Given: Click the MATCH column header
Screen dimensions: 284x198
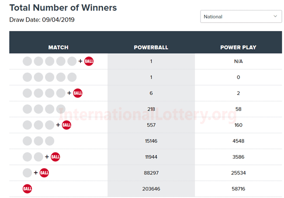Looking at the screenshot, I should tap(58, 47).
